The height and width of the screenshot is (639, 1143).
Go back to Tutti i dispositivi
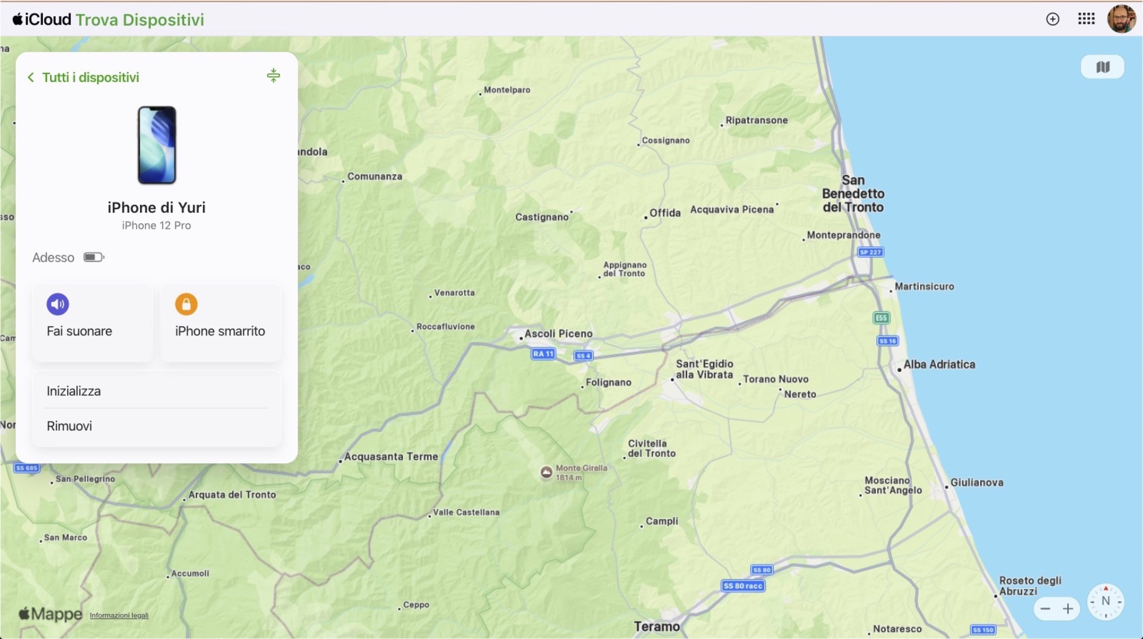pos(83,77)
